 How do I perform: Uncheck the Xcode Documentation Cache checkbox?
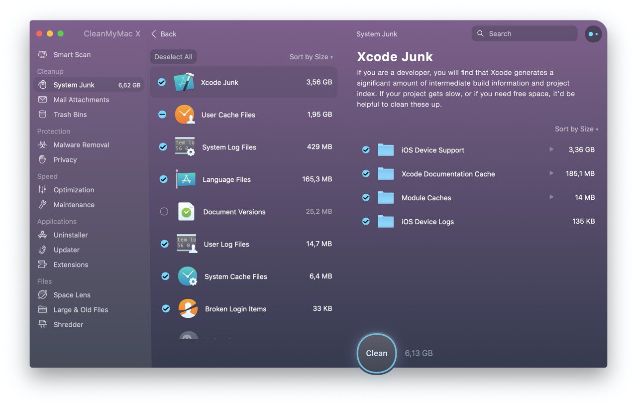pos(366,173)
